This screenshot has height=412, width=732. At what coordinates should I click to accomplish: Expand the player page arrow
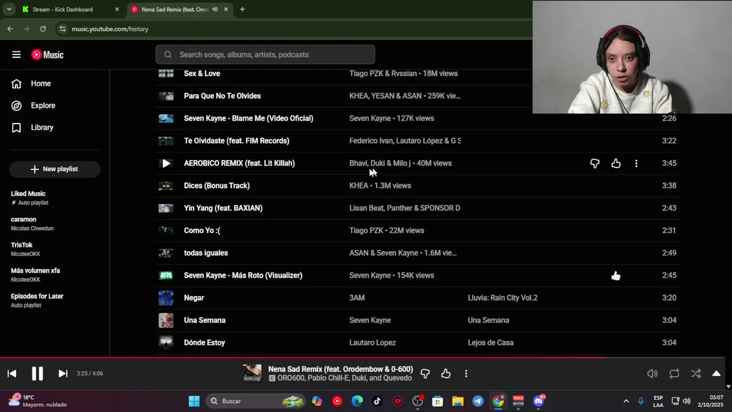pyautogui.click(x=716, y=374)
